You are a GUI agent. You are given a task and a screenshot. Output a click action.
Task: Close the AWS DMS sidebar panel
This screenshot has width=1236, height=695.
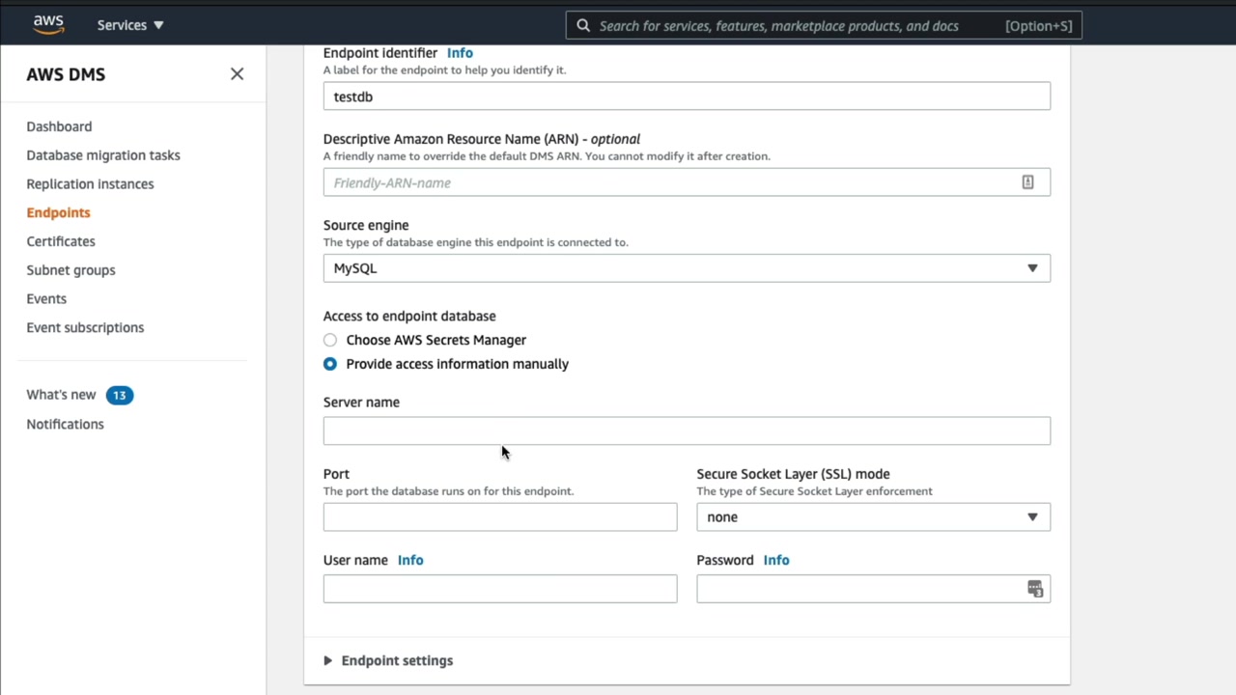[x=237, y=74]
